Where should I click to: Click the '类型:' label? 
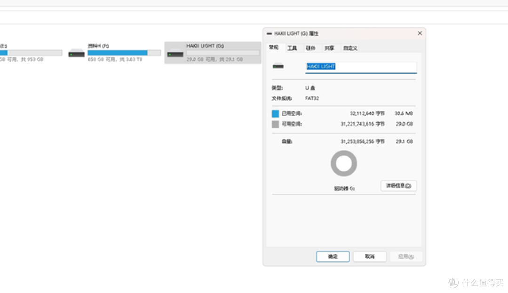tap(277, 88)
